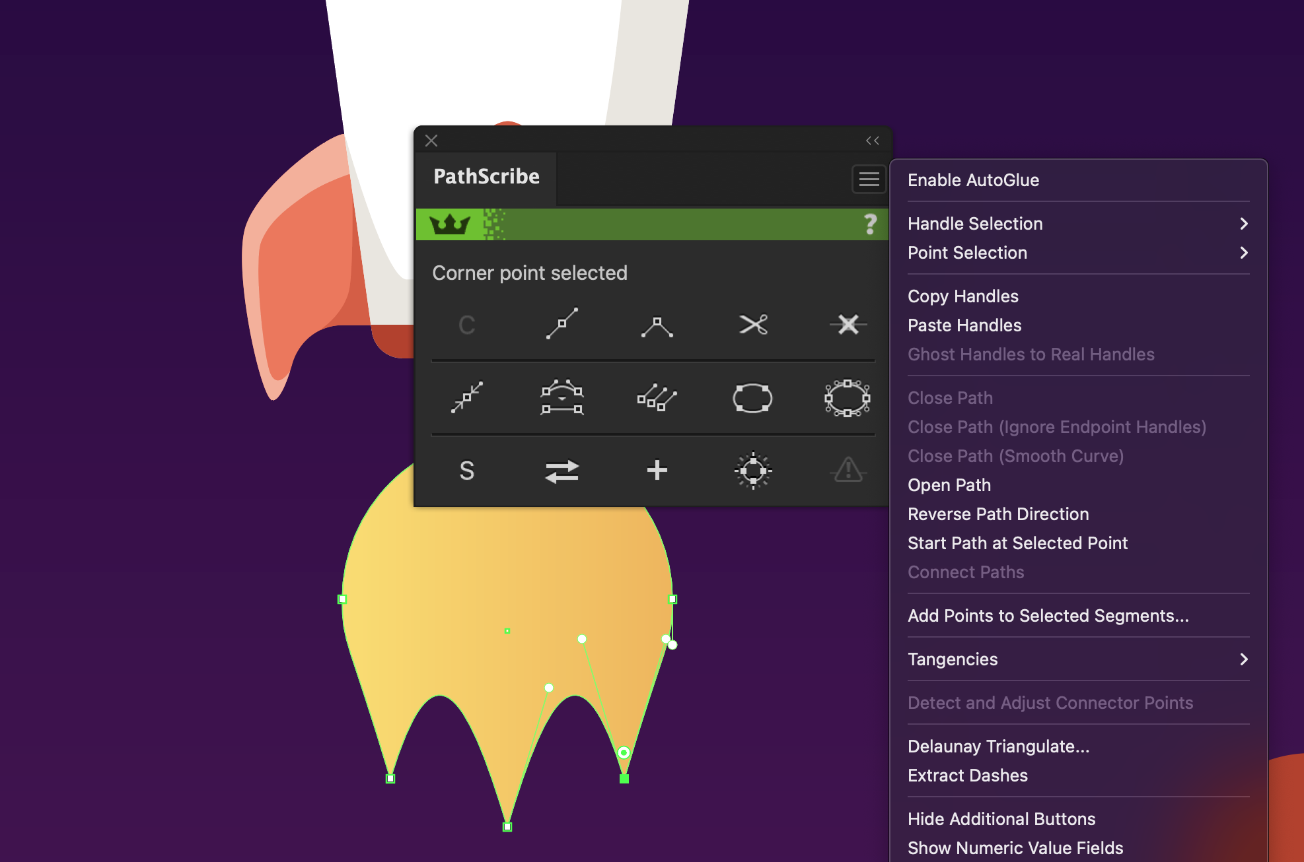The width and height of the screenshot is (1304, 862).
Task: Open the PathScribe panel flyout menu
Action: (869, 179)
